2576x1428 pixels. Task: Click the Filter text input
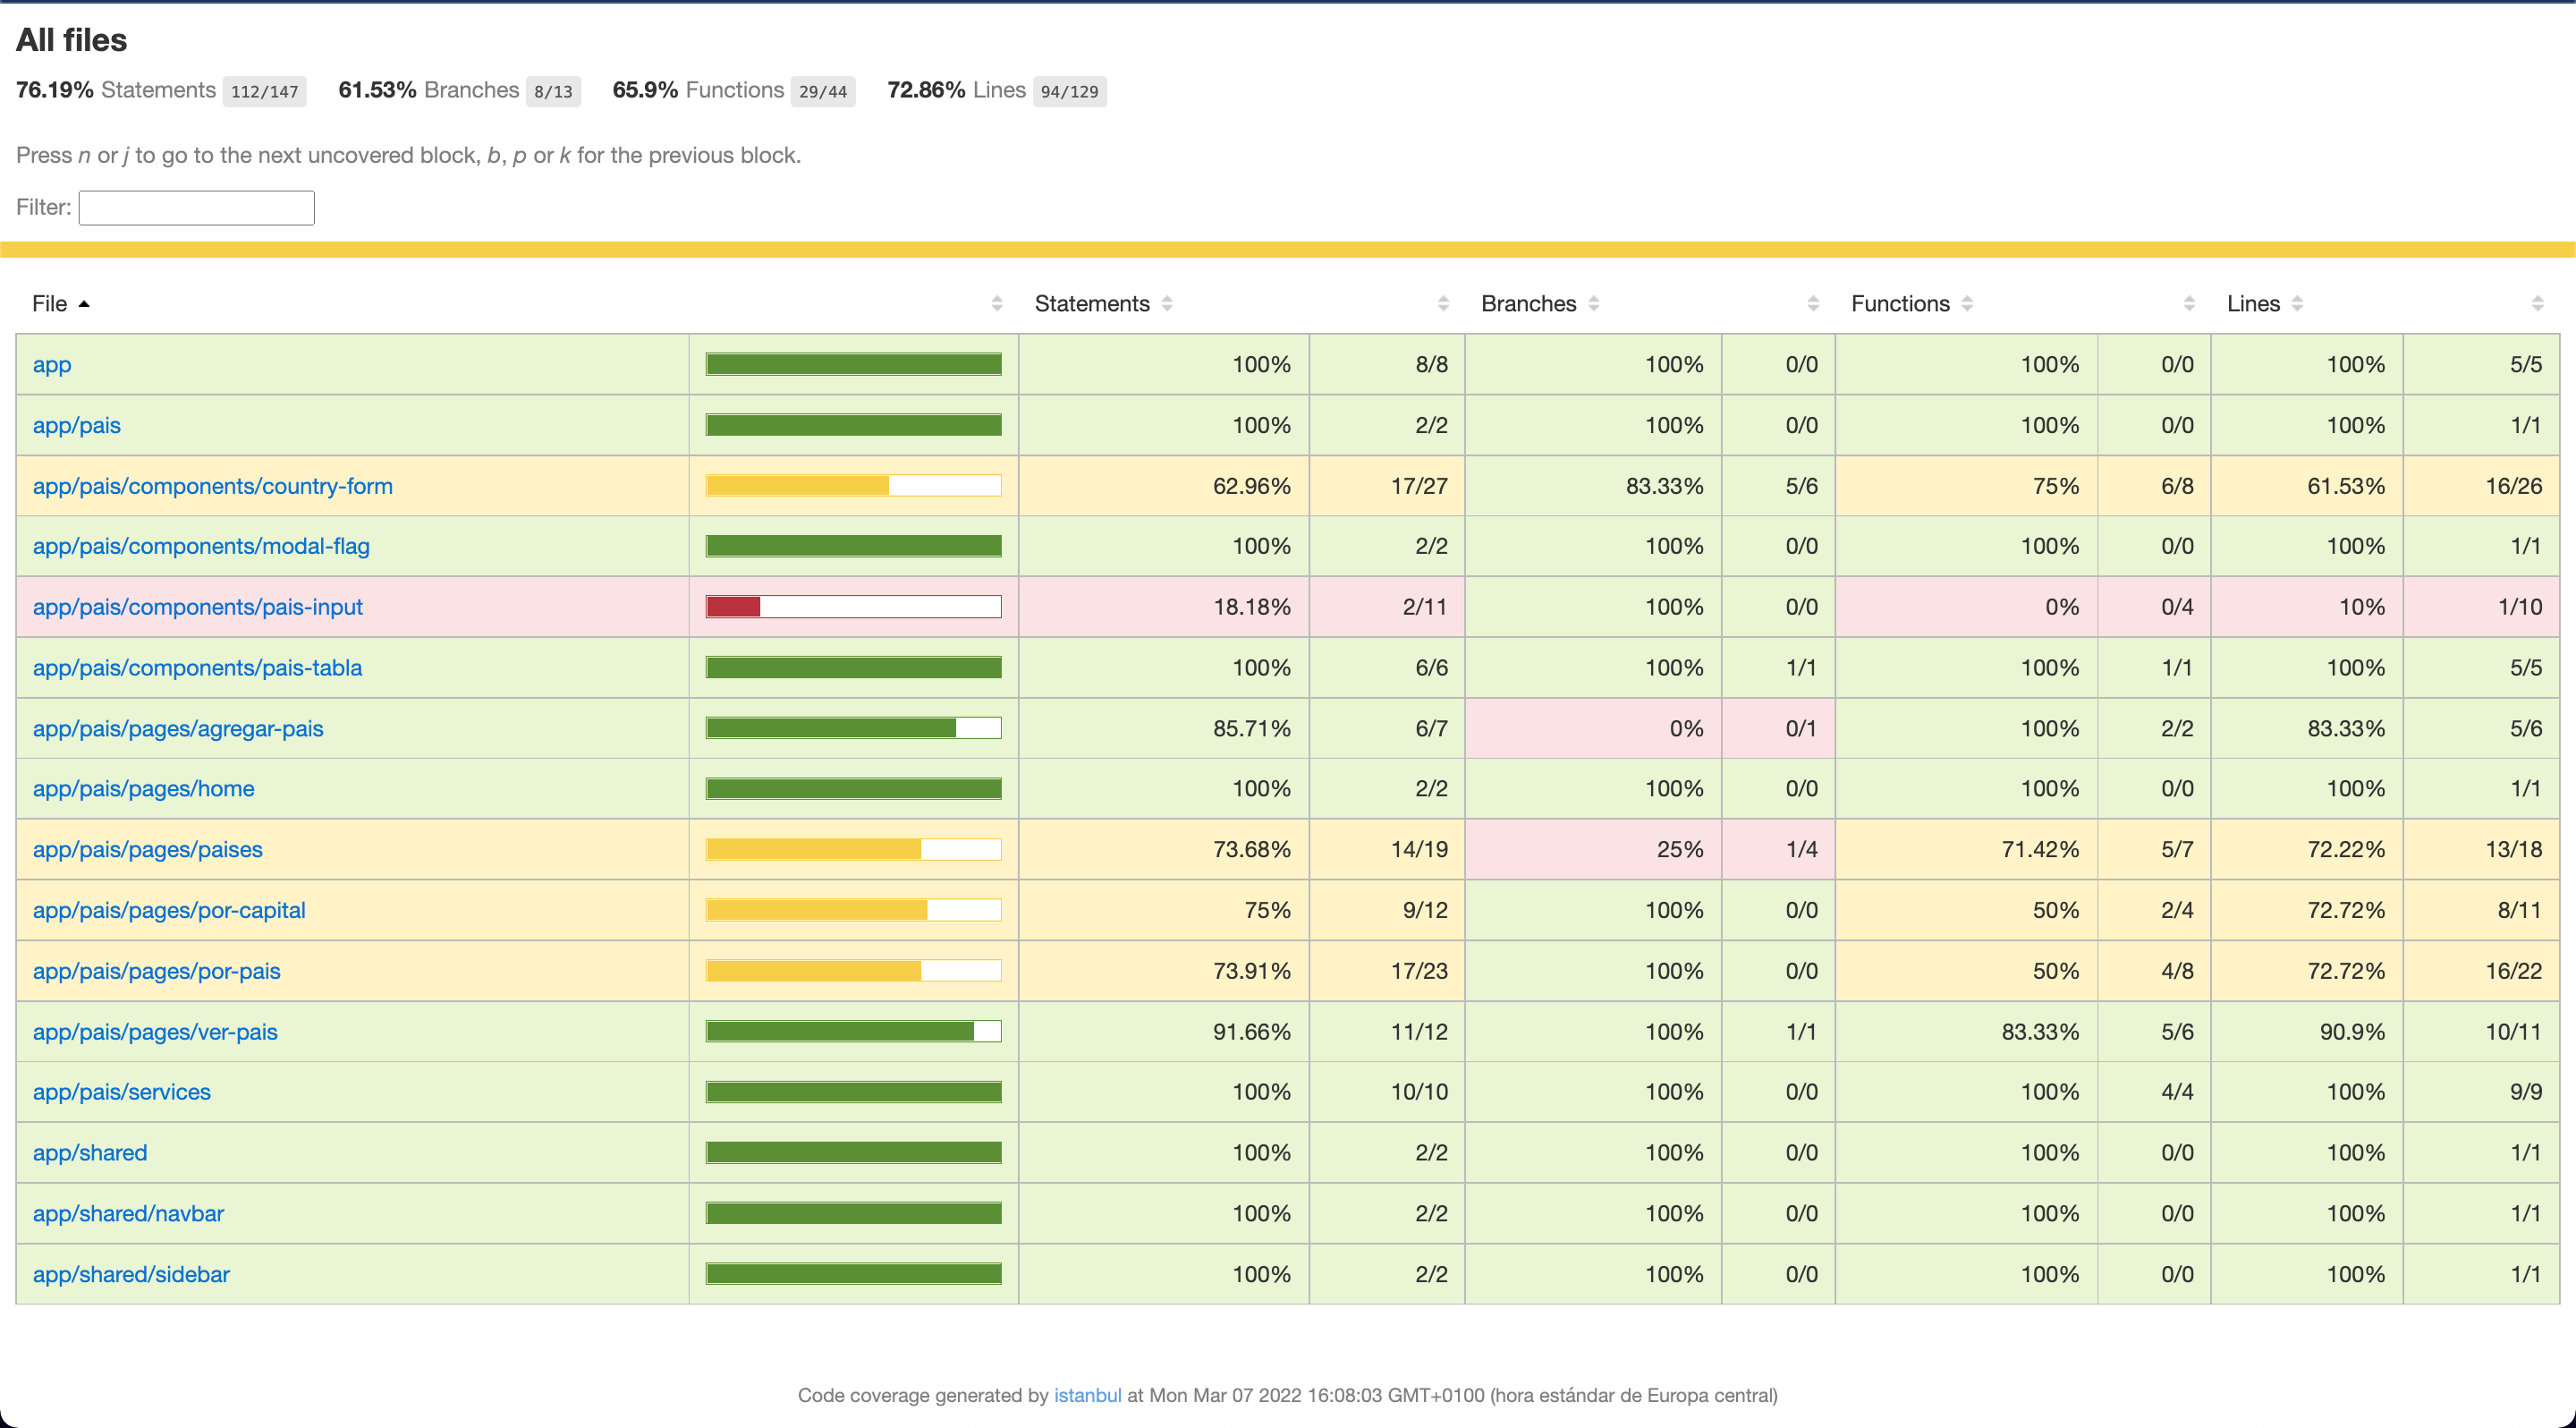196,208
